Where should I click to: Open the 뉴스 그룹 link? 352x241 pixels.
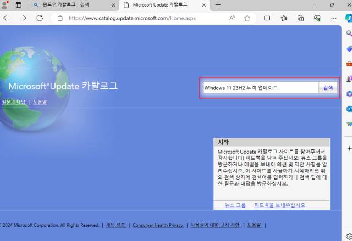(x=235, y=205)
